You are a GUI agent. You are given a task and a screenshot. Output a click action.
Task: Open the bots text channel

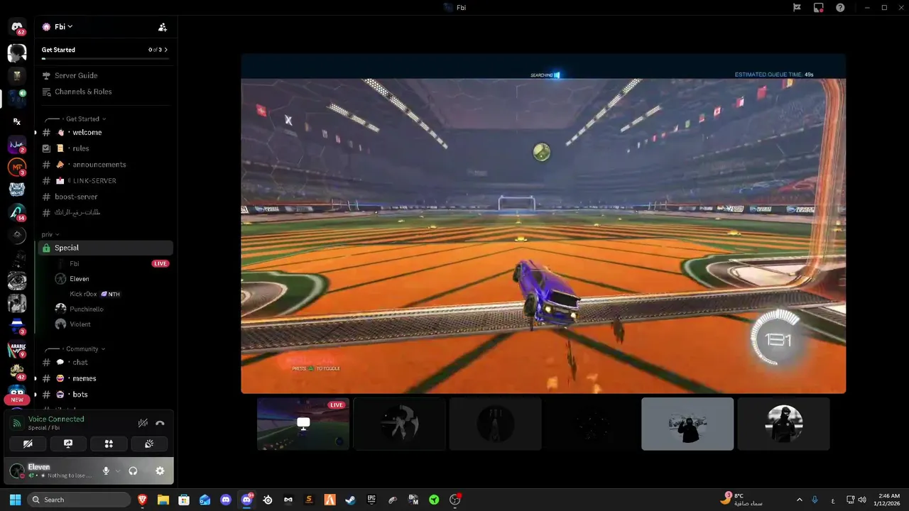105,395
